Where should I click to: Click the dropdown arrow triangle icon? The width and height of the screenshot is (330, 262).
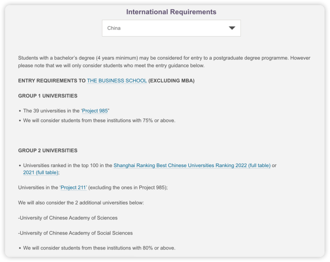coord(232,28)
